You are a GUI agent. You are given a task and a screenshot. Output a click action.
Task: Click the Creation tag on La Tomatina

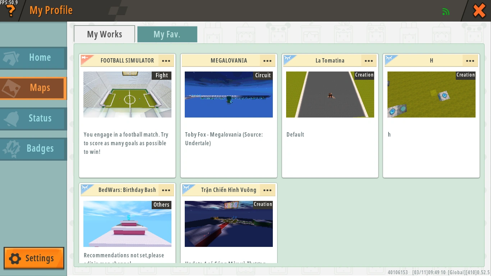pos(364,75)
